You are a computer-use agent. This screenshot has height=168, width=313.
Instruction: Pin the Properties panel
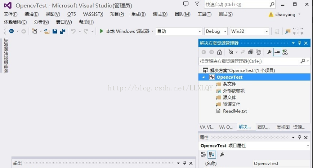[299, 137]
